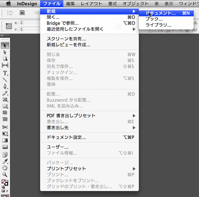The image size is (199, 197).
Task: Expand the tools panel double-arrow
Action: pos(2,35)
